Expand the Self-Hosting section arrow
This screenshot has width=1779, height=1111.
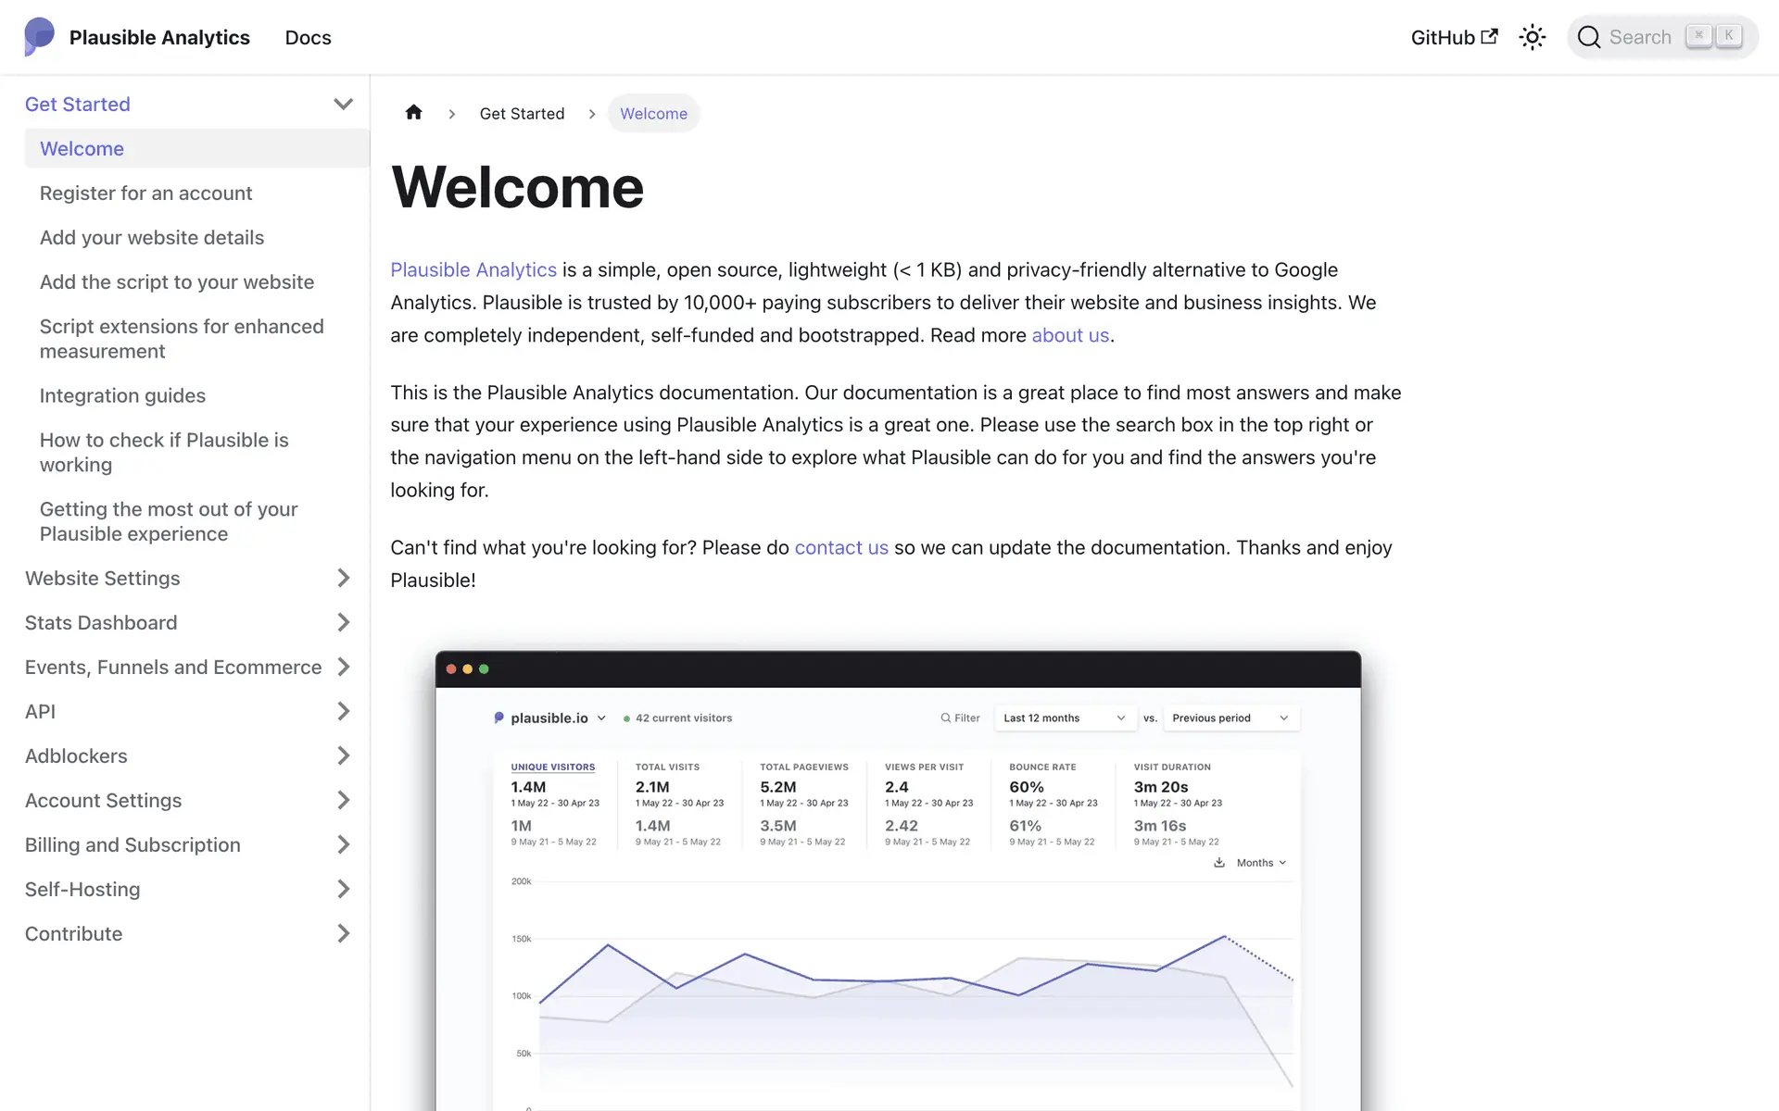[x=343, y=889]
